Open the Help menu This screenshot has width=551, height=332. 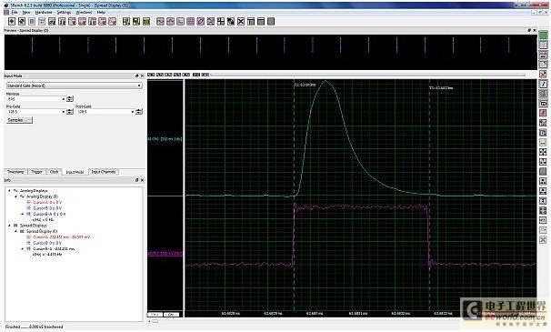coord(101,13)
